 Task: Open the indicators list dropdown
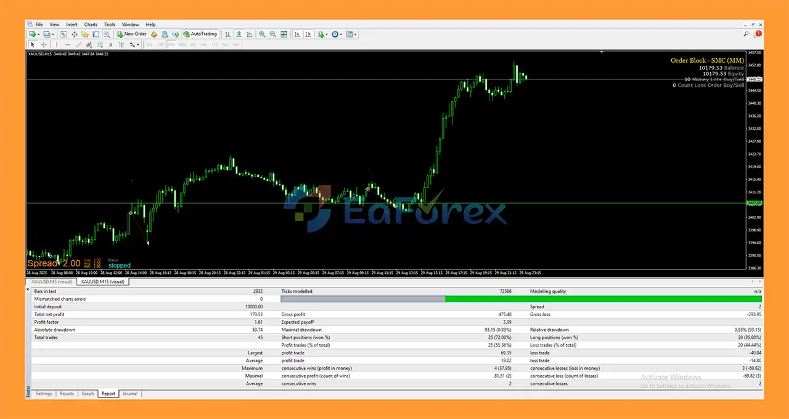(x=327, y=34)
